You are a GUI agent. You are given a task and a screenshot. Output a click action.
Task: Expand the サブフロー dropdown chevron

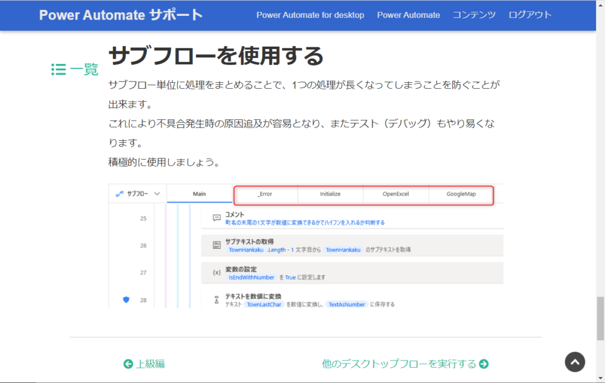click(x=157, y=194)
